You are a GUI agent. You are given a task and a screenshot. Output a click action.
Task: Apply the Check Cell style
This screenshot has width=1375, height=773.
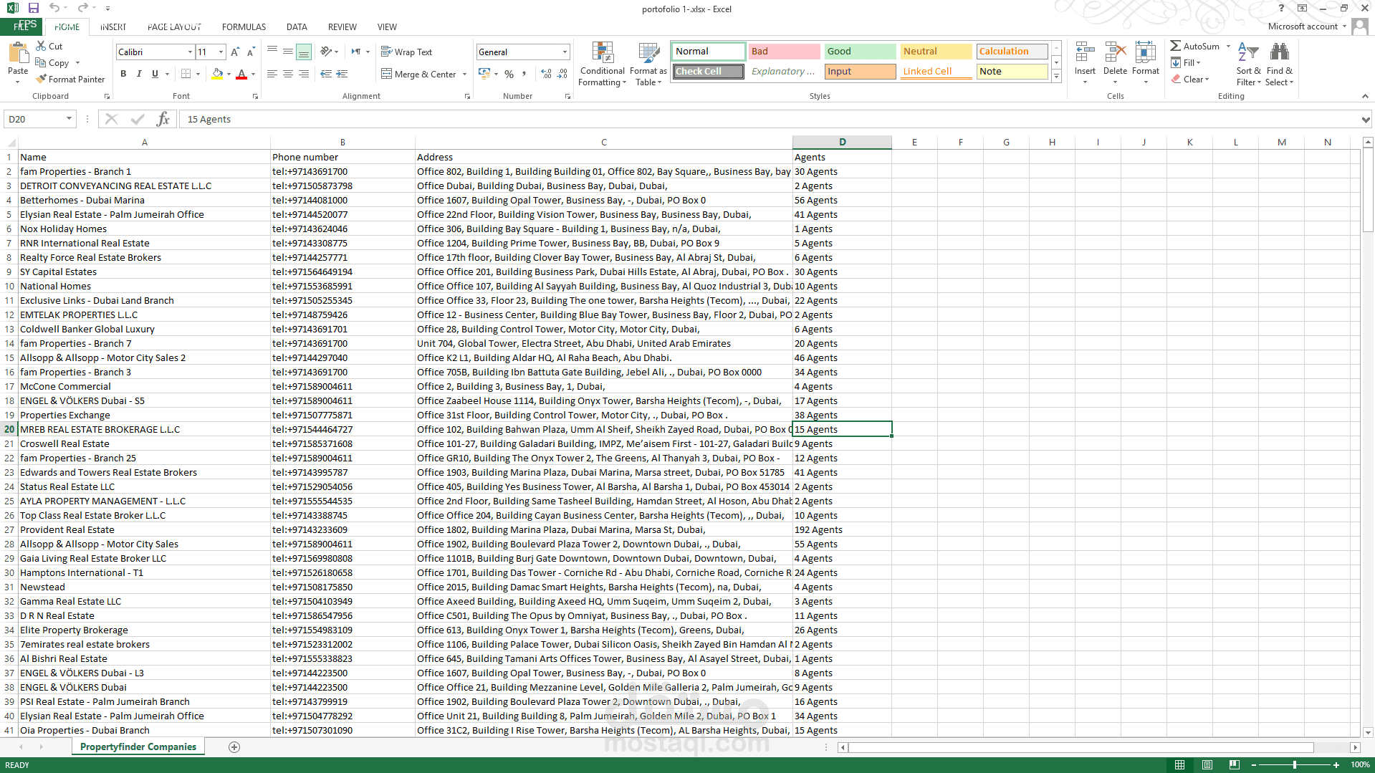tap(708, 72)
